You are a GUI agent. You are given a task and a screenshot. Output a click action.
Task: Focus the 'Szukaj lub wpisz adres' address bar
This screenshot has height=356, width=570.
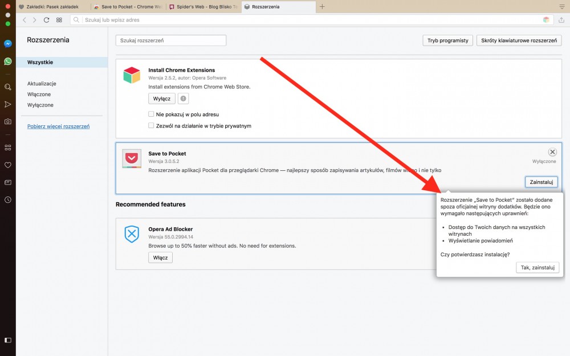click(312, 20)
